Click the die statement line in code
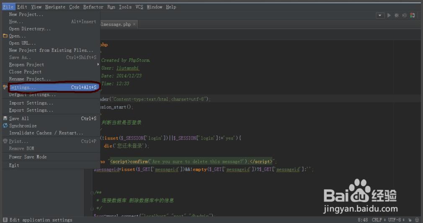 click(126, 146)
